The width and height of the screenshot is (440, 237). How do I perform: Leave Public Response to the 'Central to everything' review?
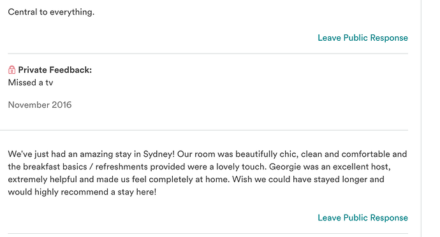363,38
